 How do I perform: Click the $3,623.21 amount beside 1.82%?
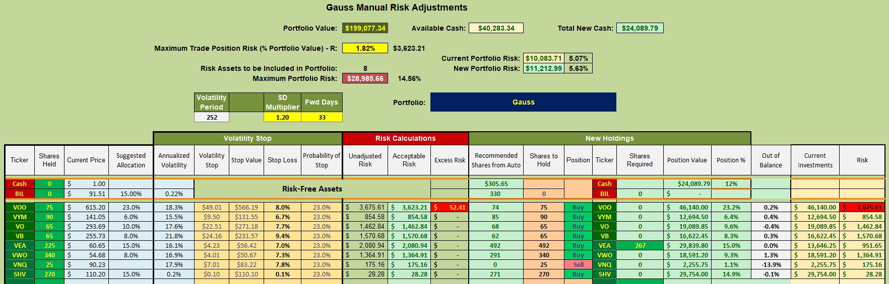pyautogui.click(x=409, y=48)
